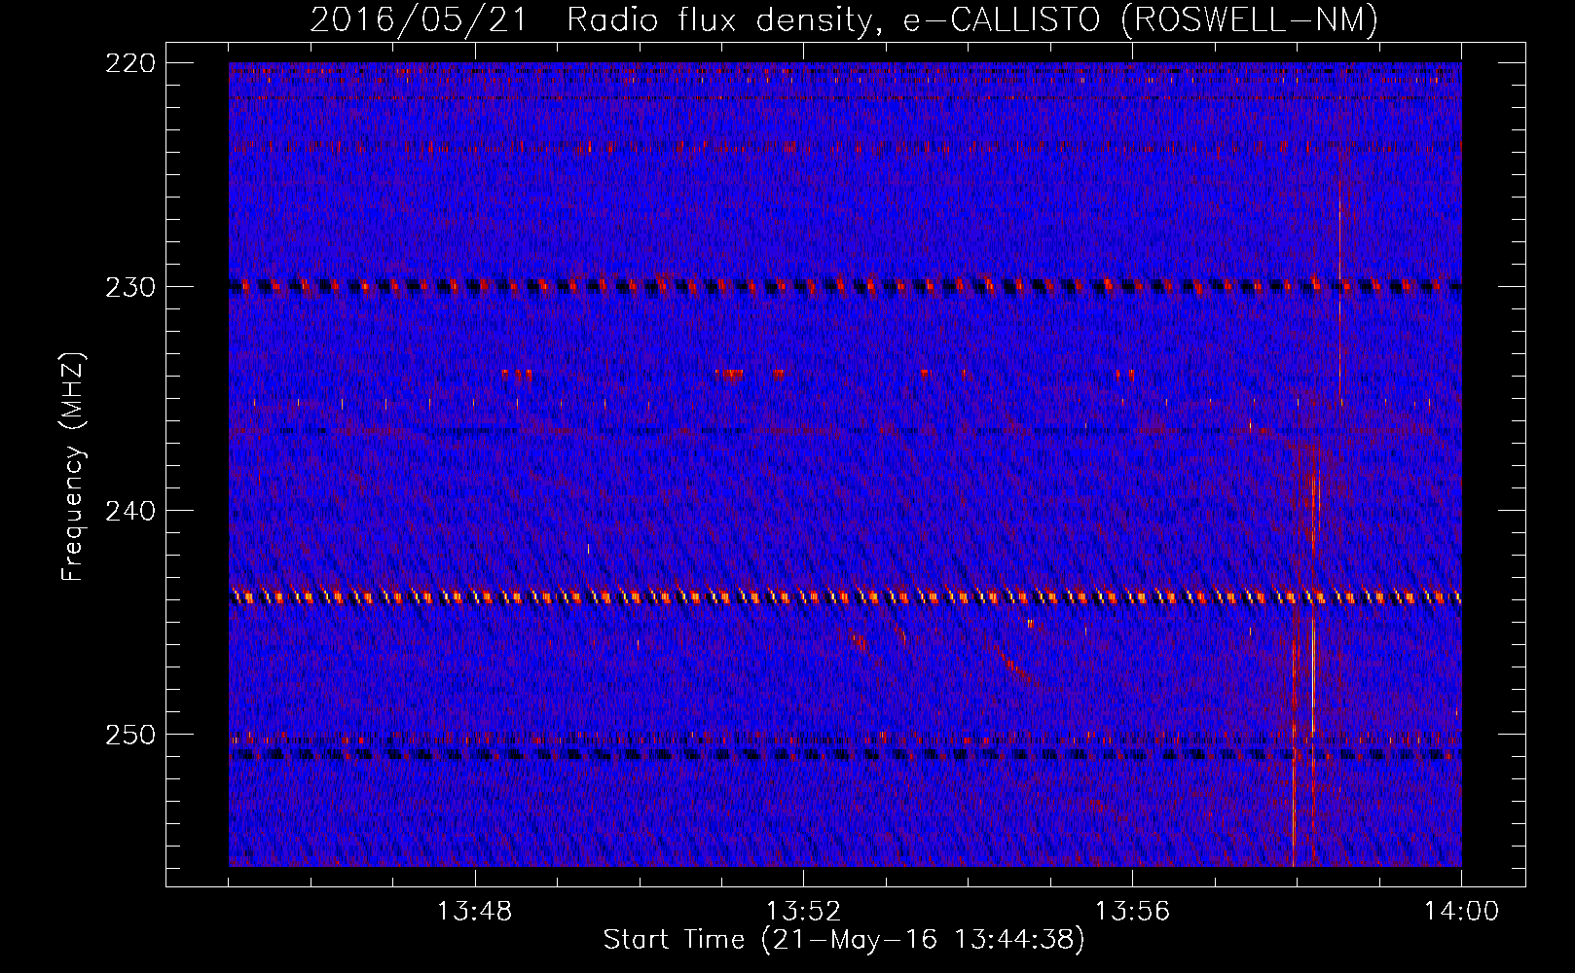This screenshot has height=973, width=1575.
Task: Click the plot title "2016/05/21 Radio flux density, e-CALLISTO (ROSWELL-NM)"
Action: point(844,19)
